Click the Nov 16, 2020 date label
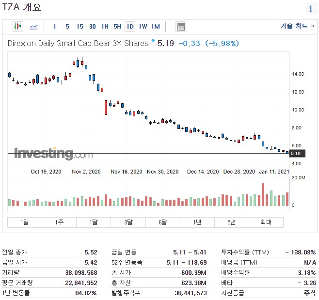This screenshot has height=300, width=319. pos(127,172)
